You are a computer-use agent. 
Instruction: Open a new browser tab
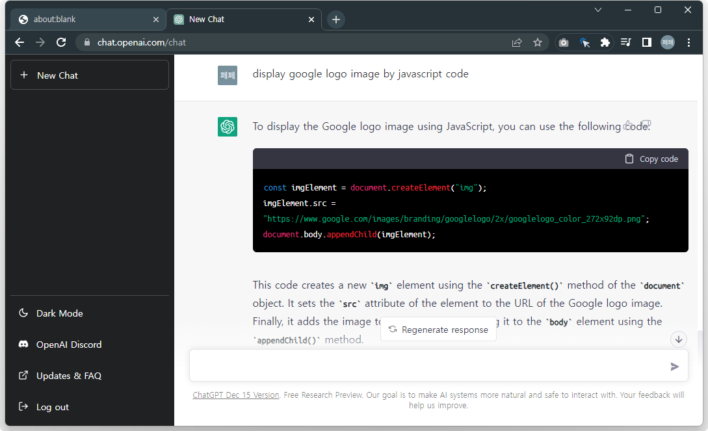336,20
